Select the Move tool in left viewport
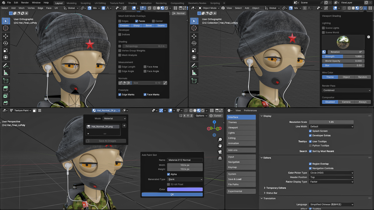 [5, 36]
